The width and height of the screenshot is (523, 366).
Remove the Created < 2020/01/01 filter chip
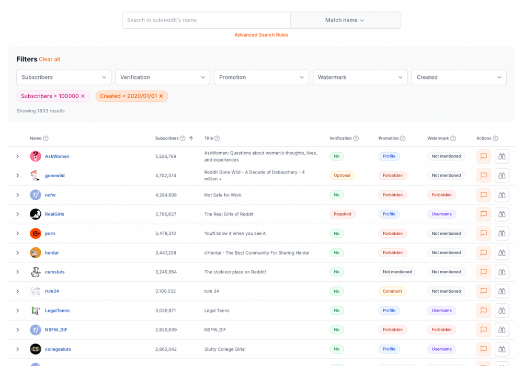pyautogui.click(x=161, y=96)
